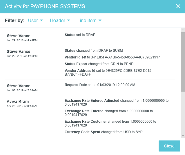This screenshot has height=155, width=185.
Task: Select the Exchange Rate Customer change line
Action: [x=110, y=123]
